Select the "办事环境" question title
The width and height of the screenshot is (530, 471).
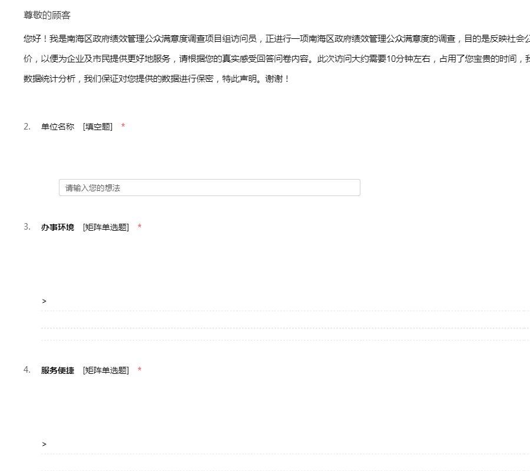58,227
